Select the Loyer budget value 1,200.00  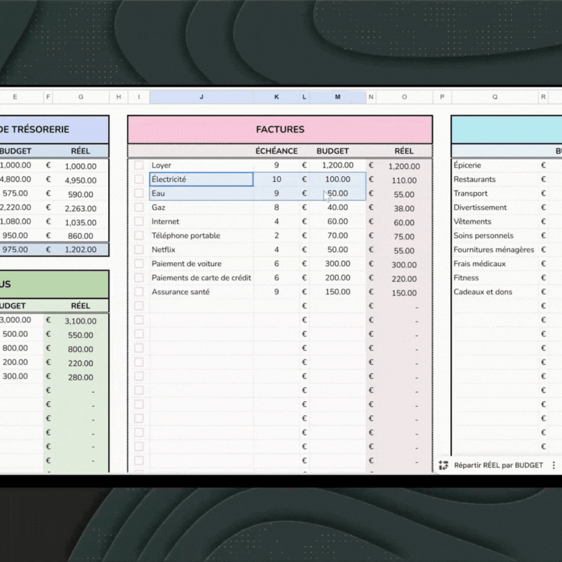(x=338, y=165)
